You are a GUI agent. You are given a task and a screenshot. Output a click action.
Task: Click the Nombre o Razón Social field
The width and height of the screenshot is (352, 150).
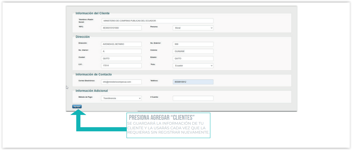point(157,21)
